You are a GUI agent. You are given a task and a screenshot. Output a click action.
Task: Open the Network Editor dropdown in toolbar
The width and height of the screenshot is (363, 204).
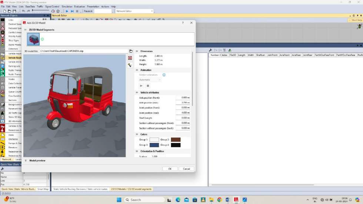pyautogui.click(x=152, y=11)
